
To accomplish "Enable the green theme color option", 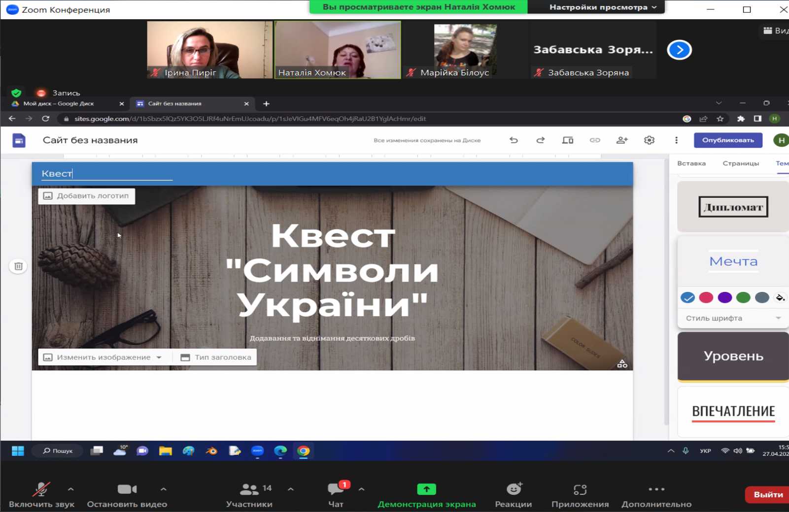I will [743, 297].
